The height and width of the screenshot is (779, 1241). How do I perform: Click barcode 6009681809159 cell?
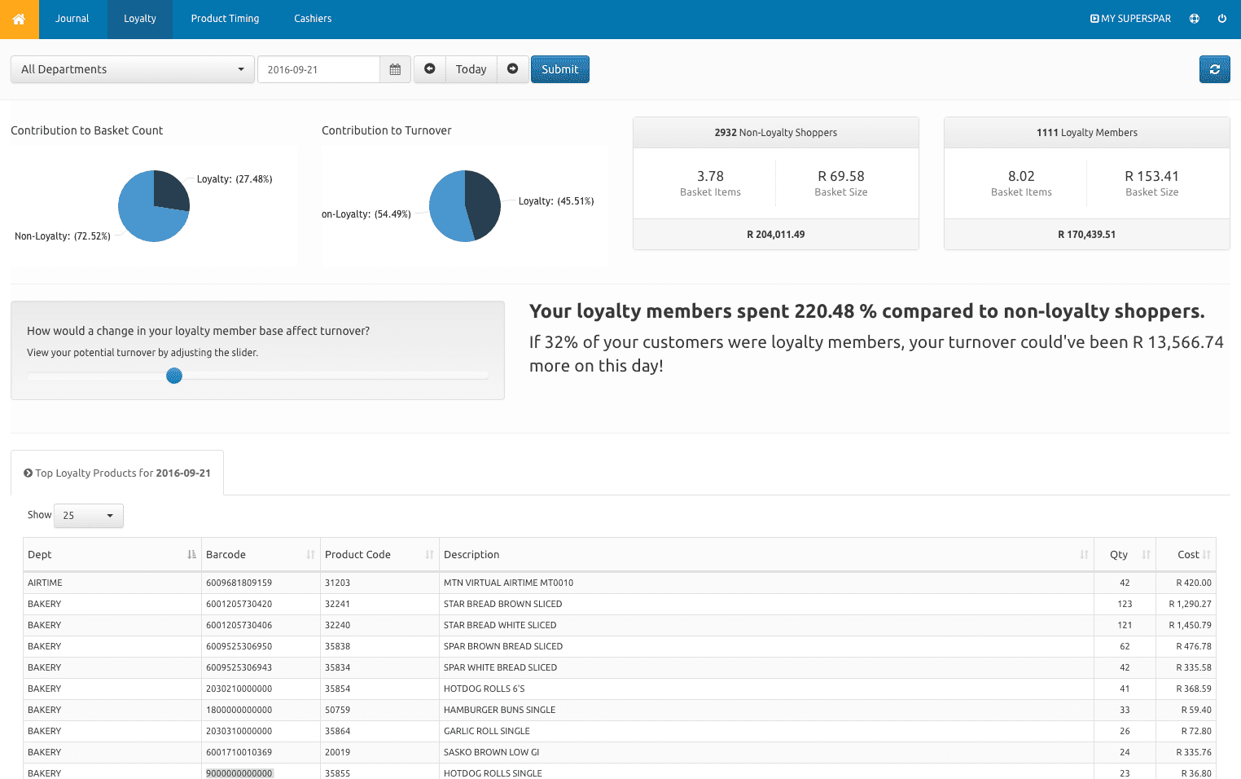[261, 583]
